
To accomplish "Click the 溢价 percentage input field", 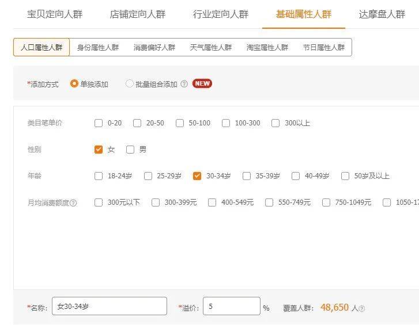I will pyautogui.click(x=231, y=307).
